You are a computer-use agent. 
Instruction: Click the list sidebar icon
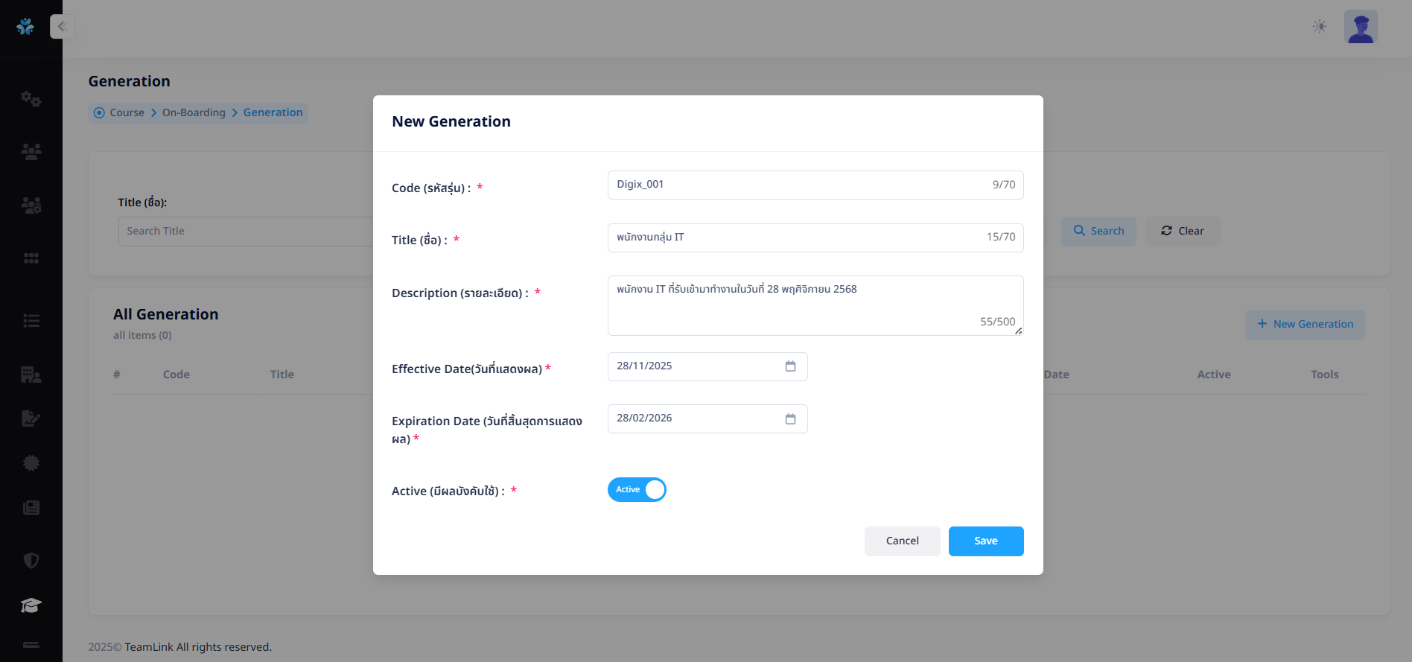[x=31, y=321]
